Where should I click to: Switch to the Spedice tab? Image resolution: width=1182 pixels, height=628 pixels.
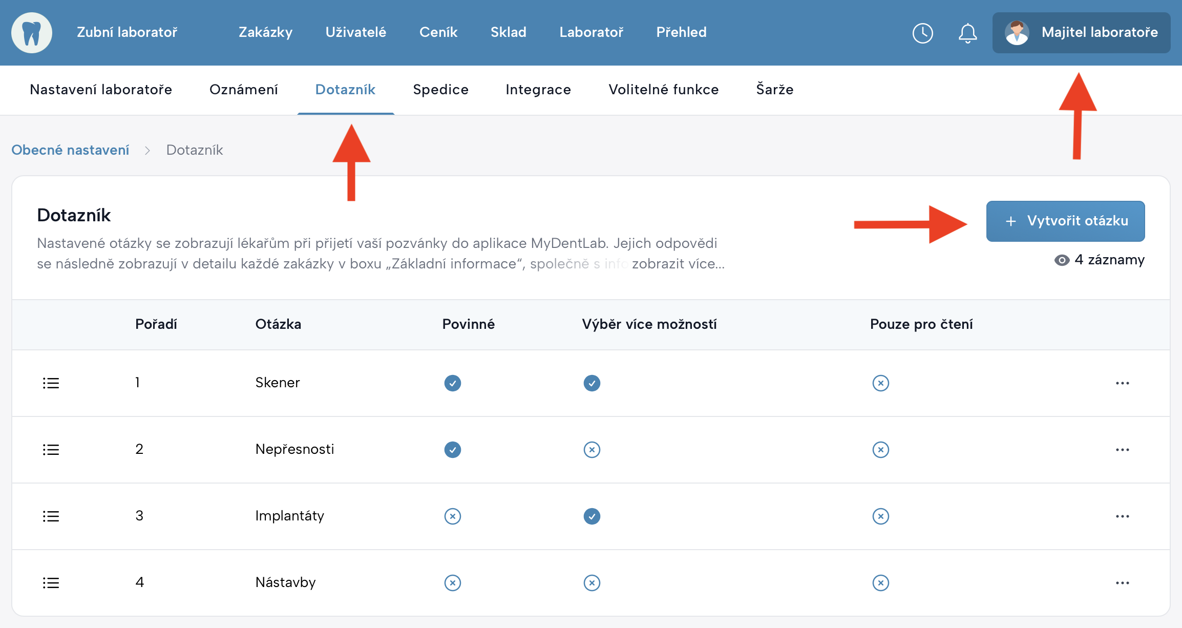[x=440, y=90]
